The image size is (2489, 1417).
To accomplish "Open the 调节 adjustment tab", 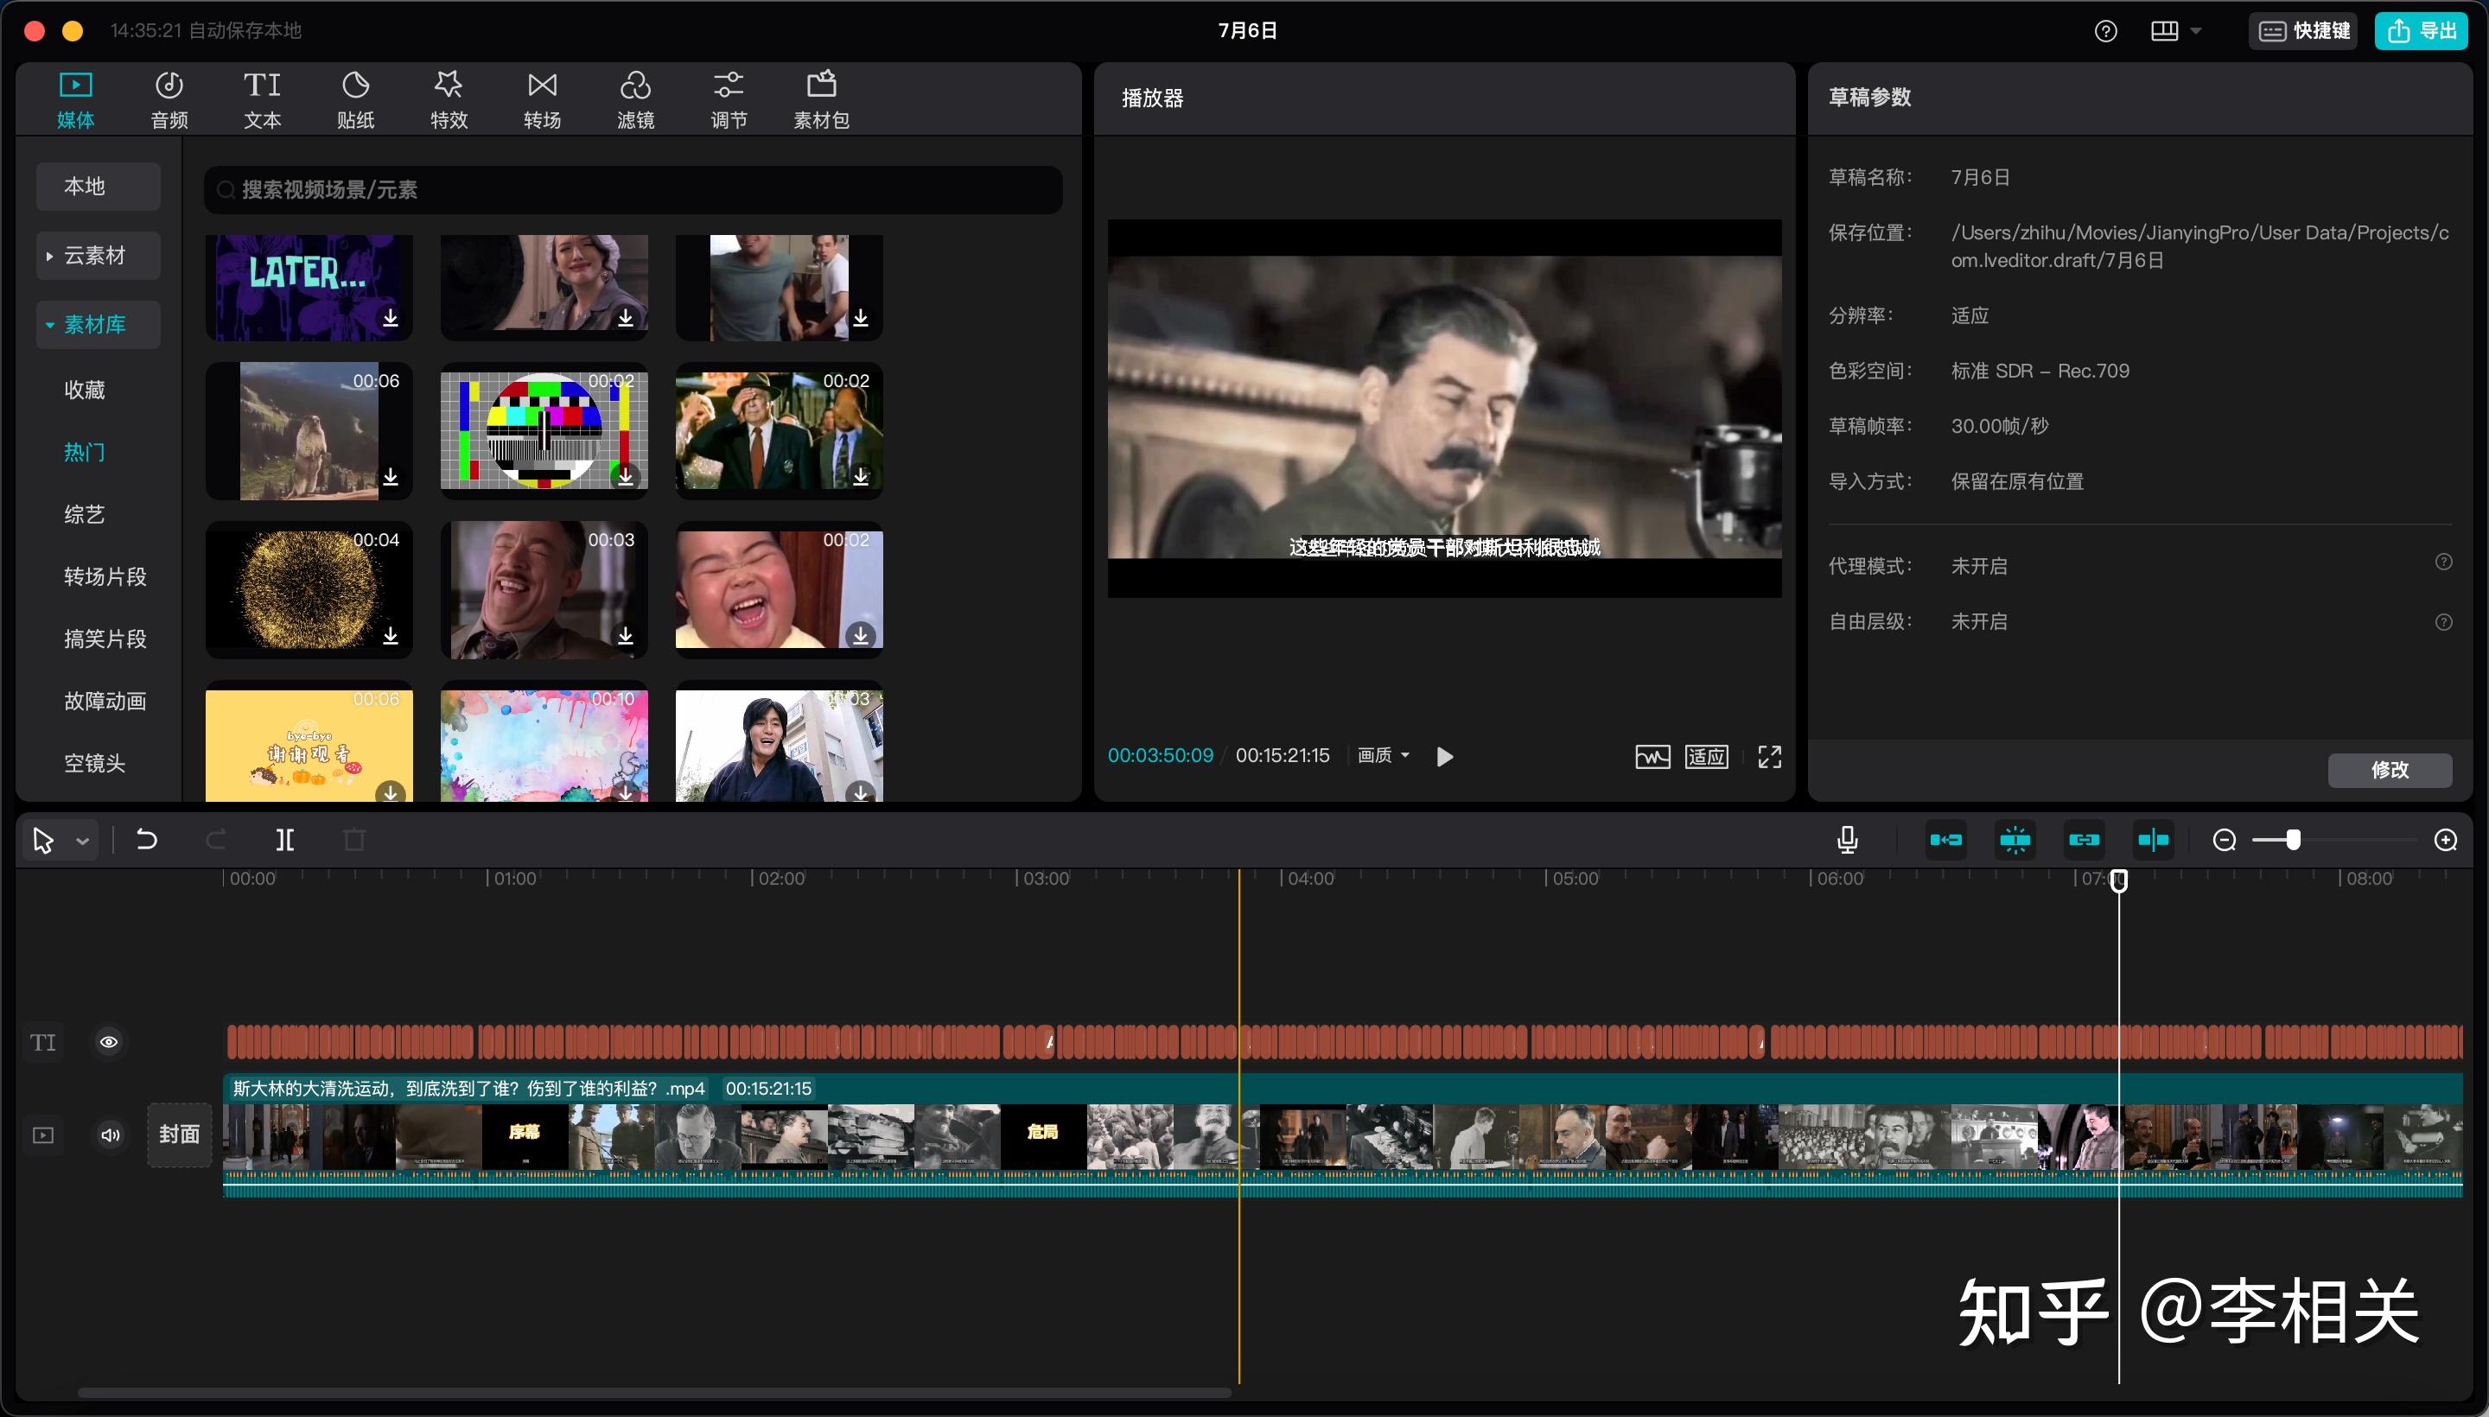I will pyautogui.click(x=729, y=99).
